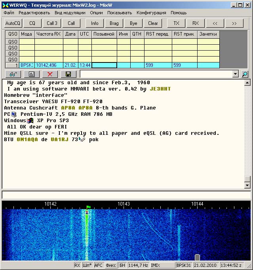Screen dimensions: 253x270
Task: Click the glasses lookup icon button
Action: [13, 74]
